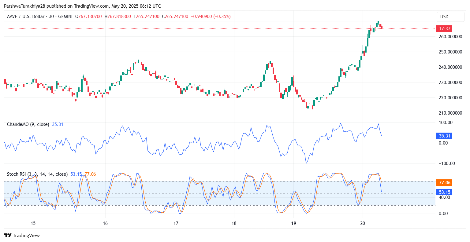Click the blue 35.31 ChandeMO axis label

coord(444,136)
